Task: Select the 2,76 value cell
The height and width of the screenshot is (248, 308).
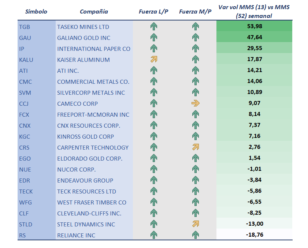Action: point(255,147)
